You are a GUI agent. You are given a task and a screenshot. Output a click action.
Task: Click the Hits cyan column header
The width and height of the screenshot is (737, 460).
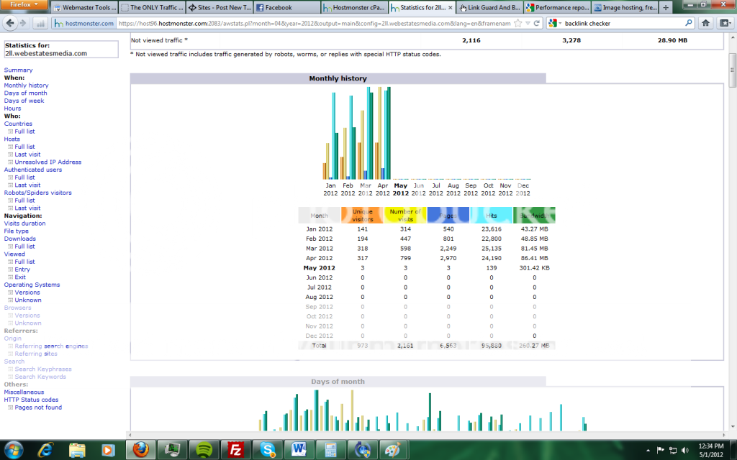(x=491, y=216)
